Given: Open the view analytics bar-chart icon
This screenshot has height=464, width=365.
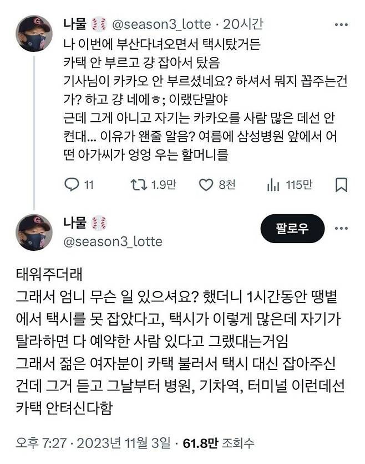Looking at the screenshot, I should pyautogui.click(x=273, y=185).
